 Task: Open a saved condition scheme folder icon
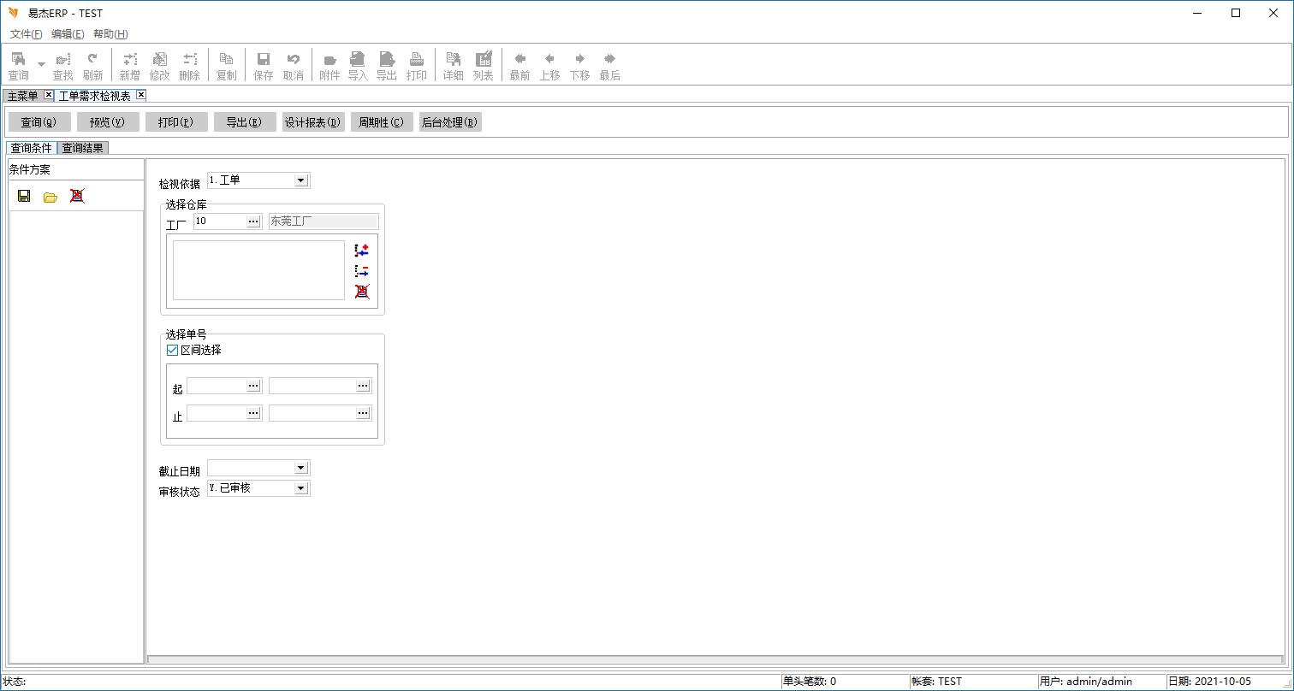(50, 197)
